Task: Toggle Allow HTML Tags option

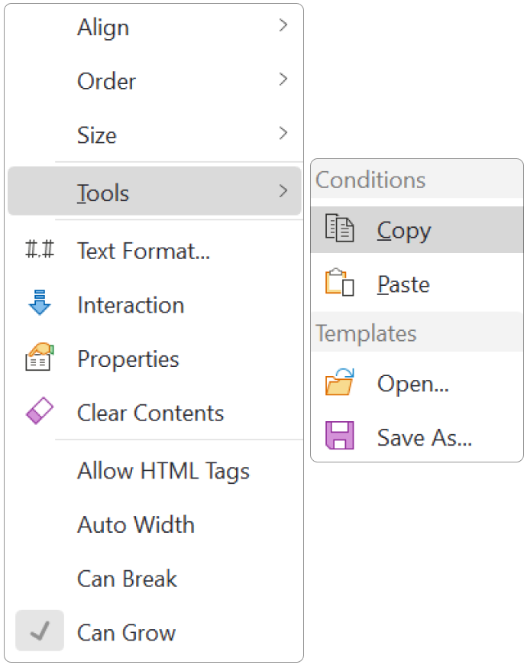Action: point(163,471)
